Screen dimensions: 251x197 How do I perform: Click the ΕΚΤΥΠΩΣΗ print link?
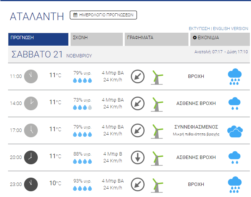(x=199, y=29)
